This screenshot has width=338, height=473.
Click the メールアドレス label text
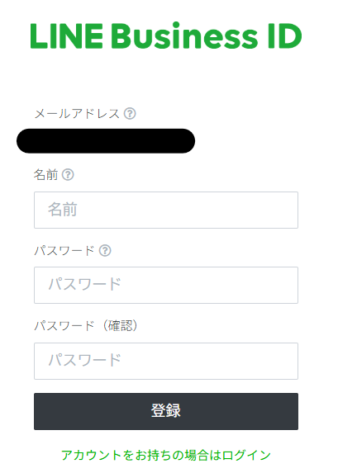pyautogui.click(x=77, y=114)
